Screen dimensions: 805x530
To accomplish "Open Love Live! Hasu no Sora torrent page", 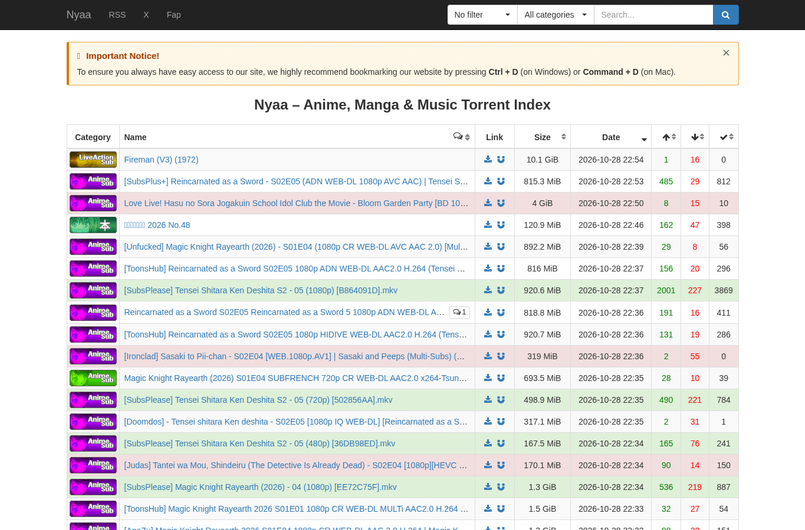I will pyautogui.click(x=296, y=203).
